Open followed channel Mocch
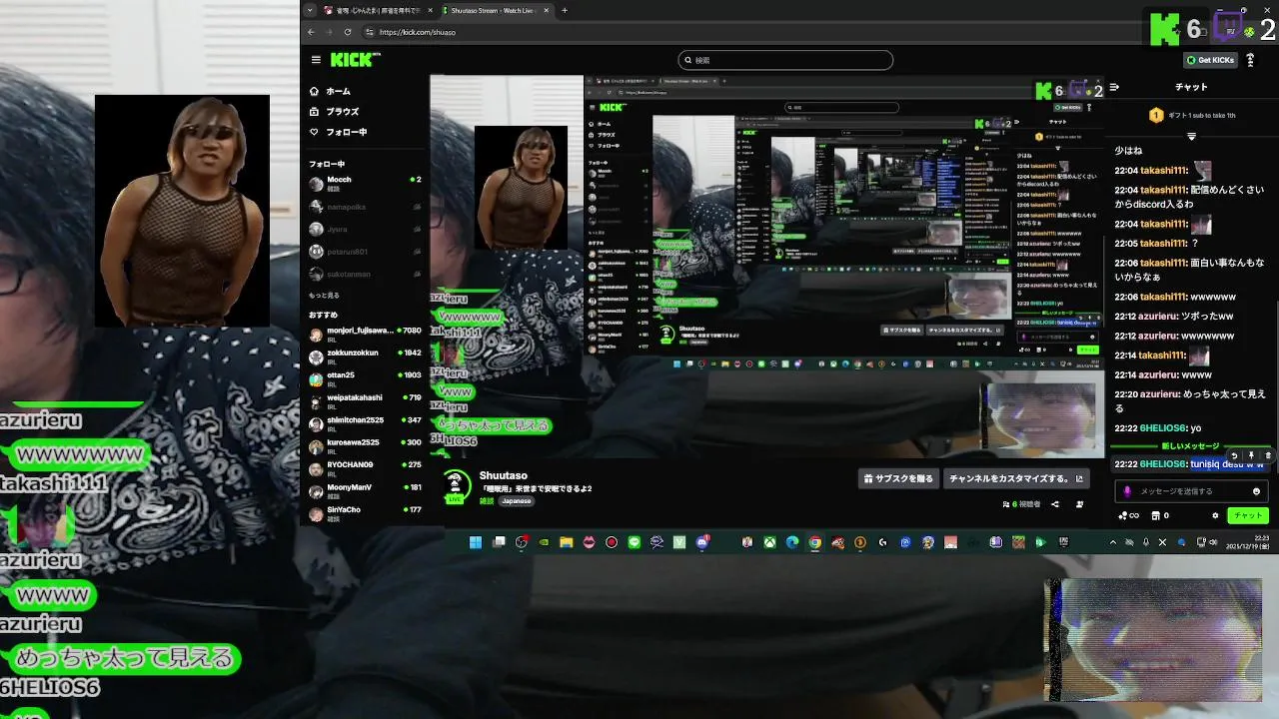Image resolution: width=1279 pixels, height=719 pixels. (x=365, y=183)
